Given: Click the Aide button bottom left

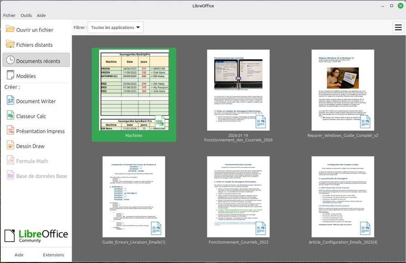Looking at the screenshot, I should 19,255.
